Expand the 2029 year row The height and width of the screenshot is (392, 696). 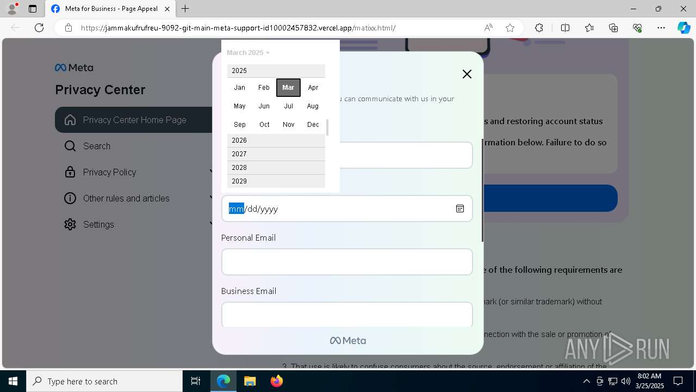[276, 181]
